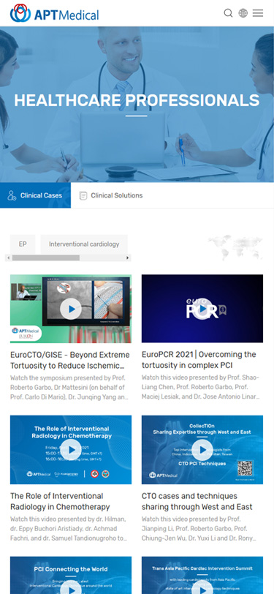Play the CTO PCI Techniques video
Viewport: 274px width, 594px height.
(202, 450)
